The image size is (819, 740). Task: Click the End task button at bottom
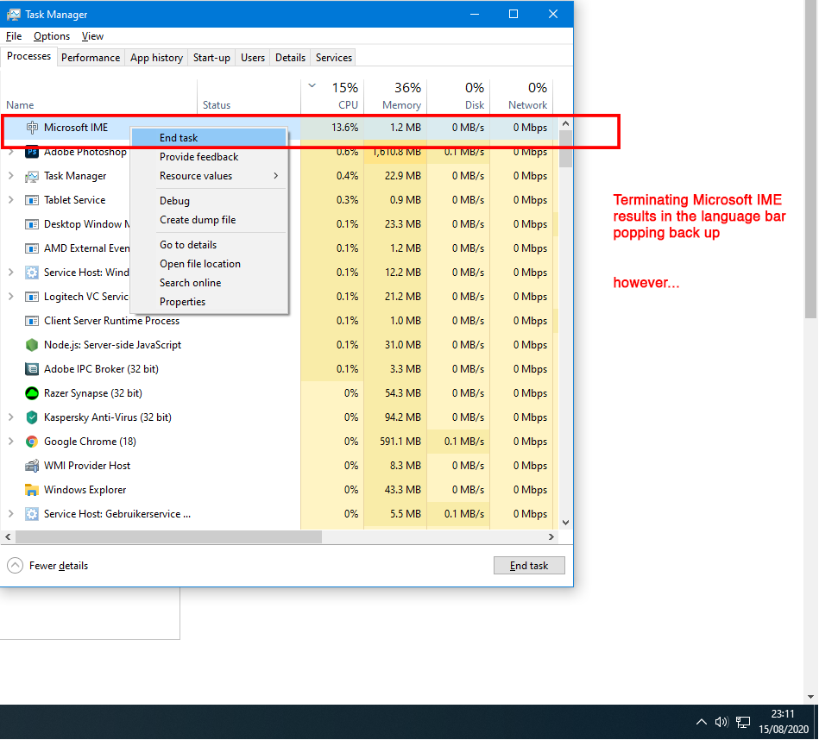pos(529,566)
